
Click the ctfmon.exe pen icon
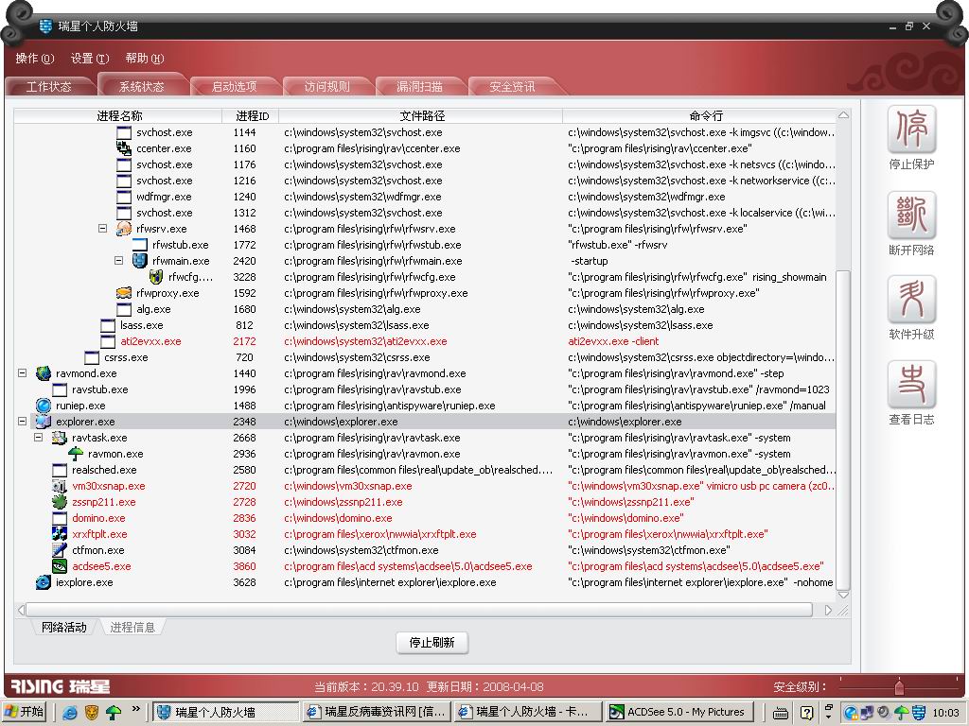coord(59,550)
